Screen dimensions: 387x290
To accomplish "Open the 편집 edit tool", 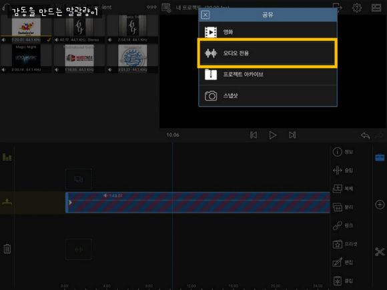I will (x=343, y=263).
